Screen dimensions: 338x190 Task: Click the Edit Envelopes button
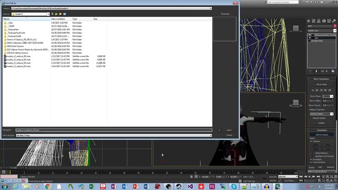click(322, 135)
